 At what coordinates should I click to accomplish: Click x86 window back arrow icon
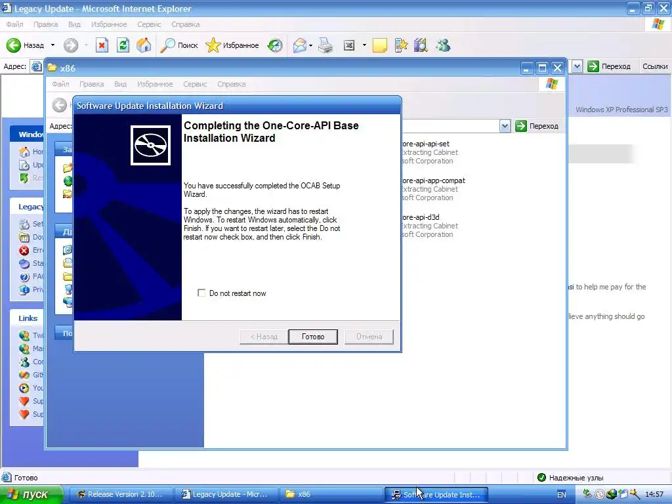pos(60,105)
